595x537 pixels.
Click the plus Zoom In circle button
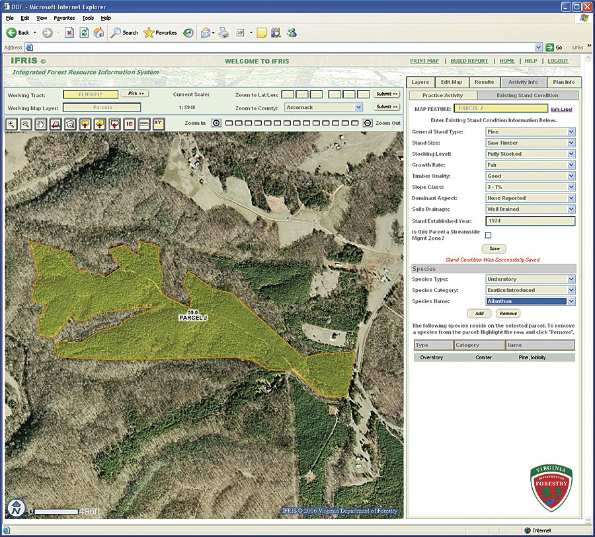tap(216, 124)
